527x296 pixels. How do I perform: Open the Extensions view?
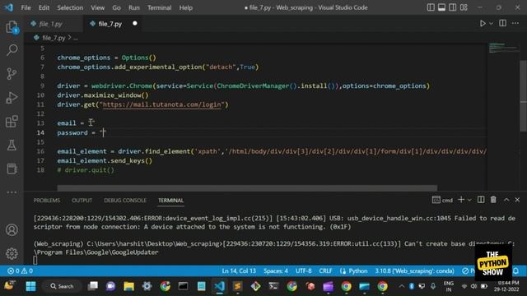(12, 122)
